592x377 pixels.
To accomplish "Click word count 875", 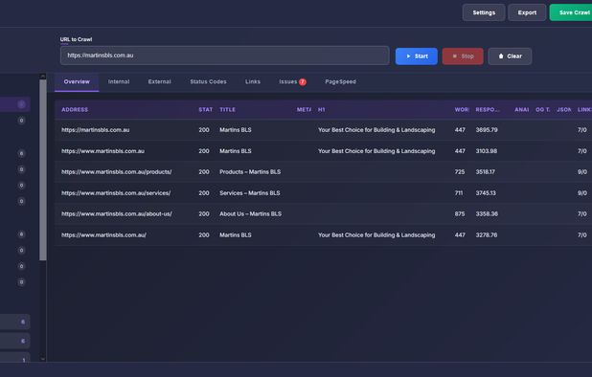I will 460,213.
